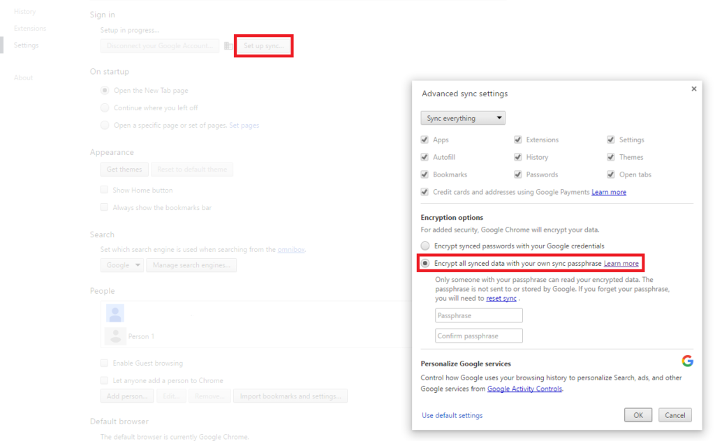
Task: Close the Advanced sync settings dialog
Action: [693, 89]
